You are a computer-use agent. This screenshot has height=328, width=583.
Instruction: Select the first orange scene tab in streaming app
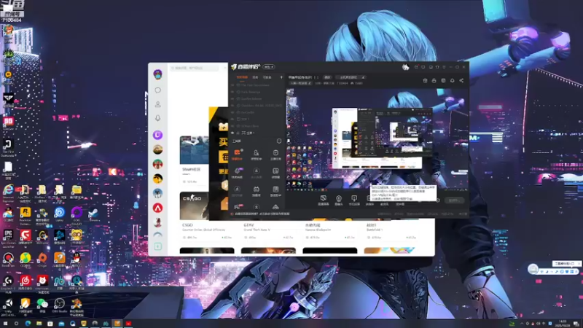(x=242, y=77)
